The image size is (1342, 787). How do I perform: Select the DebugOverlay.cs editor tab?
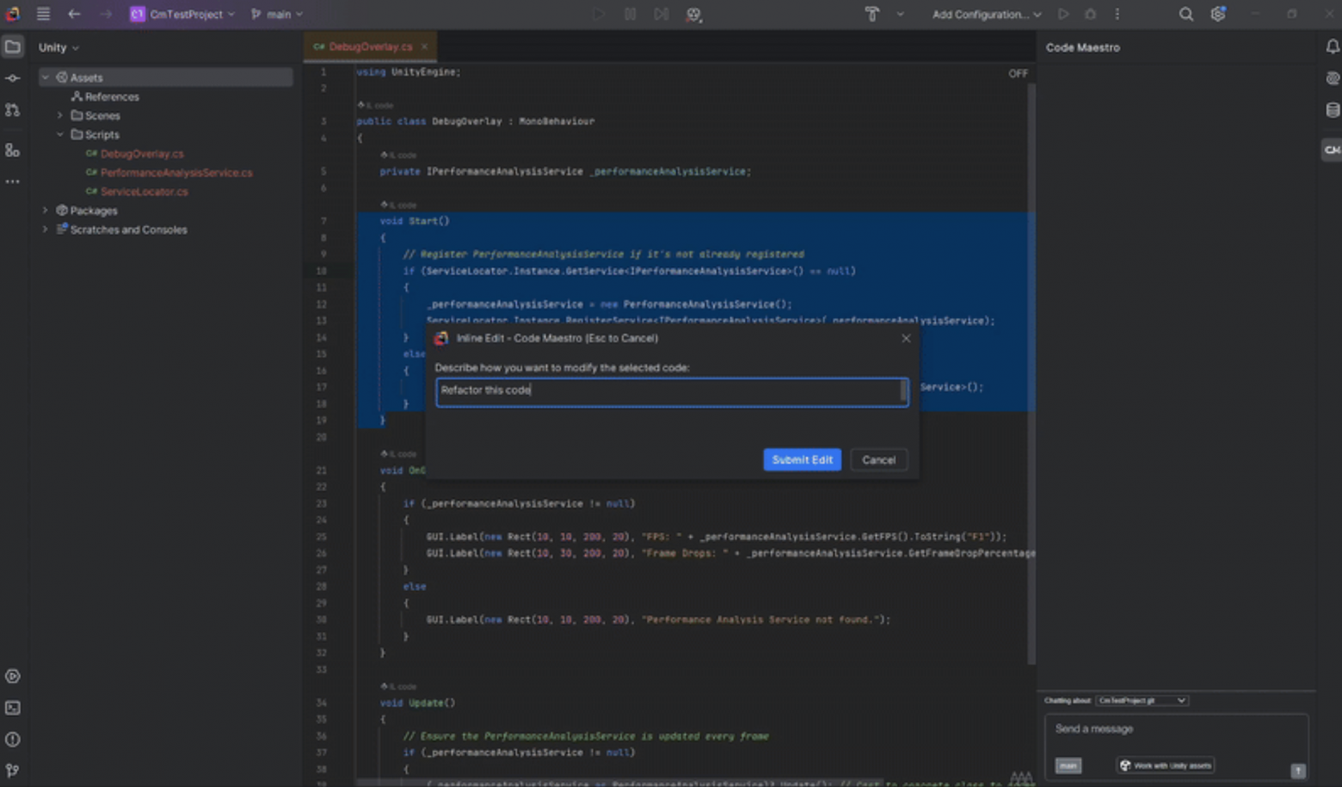coord(368,47)
